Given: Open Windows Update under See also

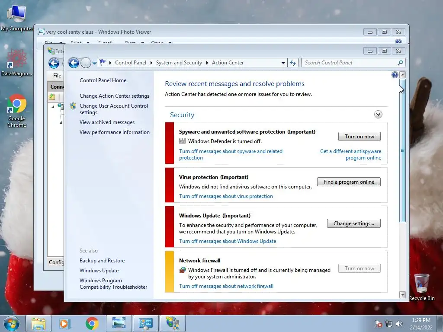Looking at the screenshot, I should pyautogui.click(x=99, y=271).
